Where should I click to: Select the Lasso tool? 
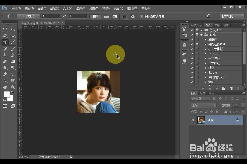tap(5, 36)
